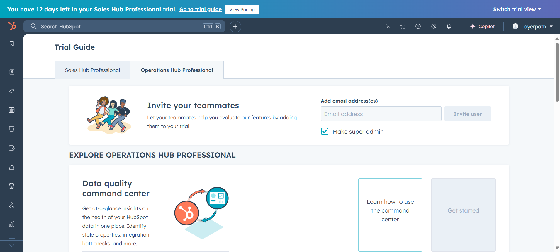Open the calling phone icon
The height and width of the screenshot is (252, 560).
click(388, 26)
